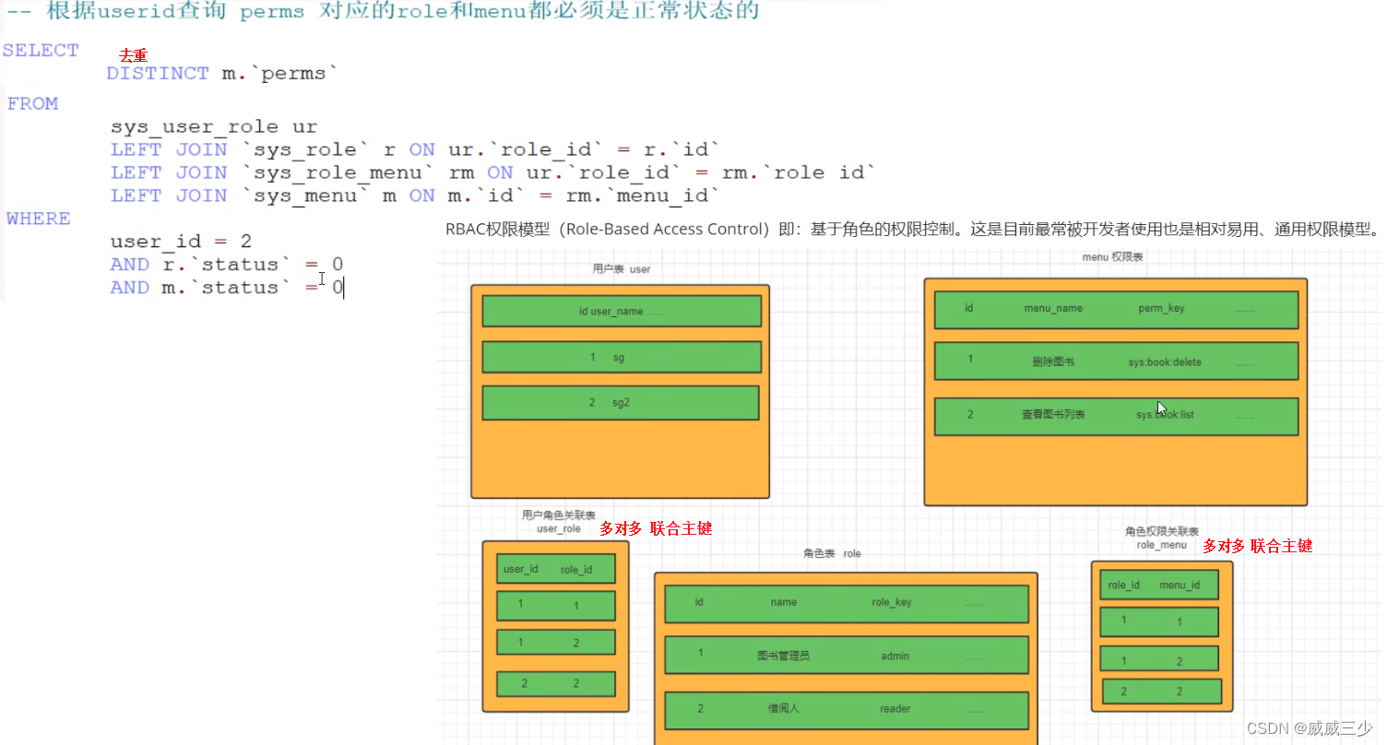Click the menu_name column header

point(1053,308)
